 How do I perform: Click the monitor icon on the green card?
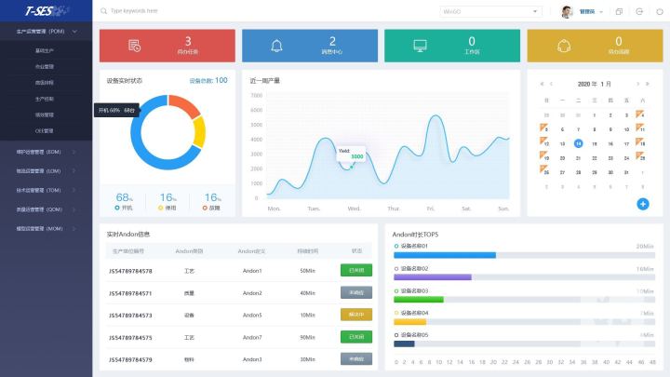(x=420, y=46)
